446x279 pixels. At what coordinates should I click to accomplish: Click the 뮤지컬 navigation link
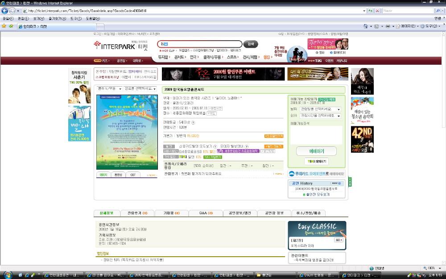(164, 57)
